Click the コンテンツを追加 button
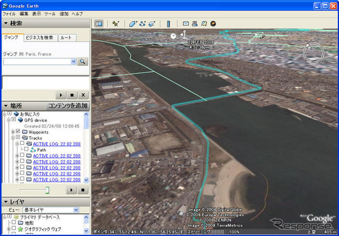Viewport: 339px width, 236px height. pos(68,106)
